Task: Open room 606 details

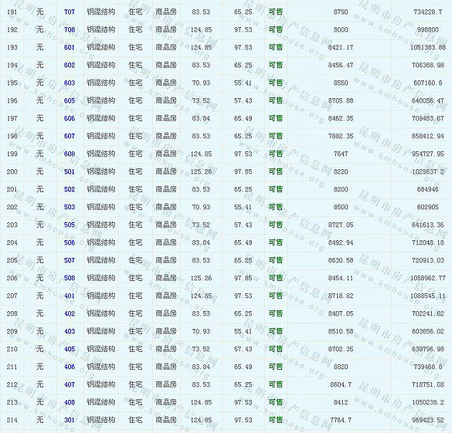Action: 69,118
